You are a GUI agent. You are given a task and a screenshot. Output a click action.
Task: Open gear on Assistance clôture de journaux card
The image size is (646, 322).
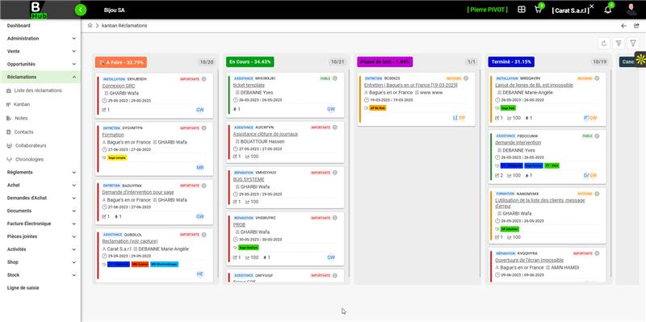(x=335, y=128)
